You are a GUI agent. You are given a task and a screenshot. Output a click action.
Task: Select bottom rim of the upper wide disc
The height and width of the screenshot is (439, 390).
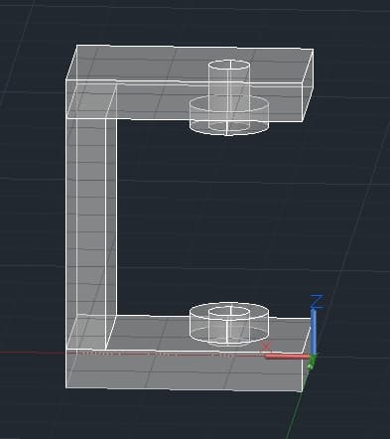pyautogui.click(x=229, y=130)
